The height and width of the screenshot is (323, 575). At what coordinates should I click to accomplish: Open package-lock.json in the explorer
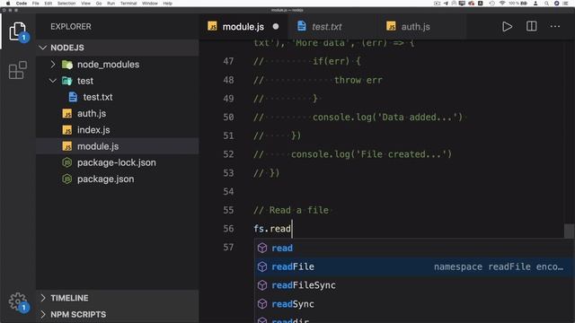pos(117,162)
